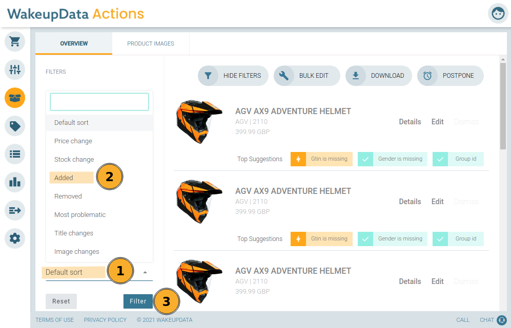Screen dimensions: 511x328
Task: Click the Postpone clock button
Action: (451, 76)
